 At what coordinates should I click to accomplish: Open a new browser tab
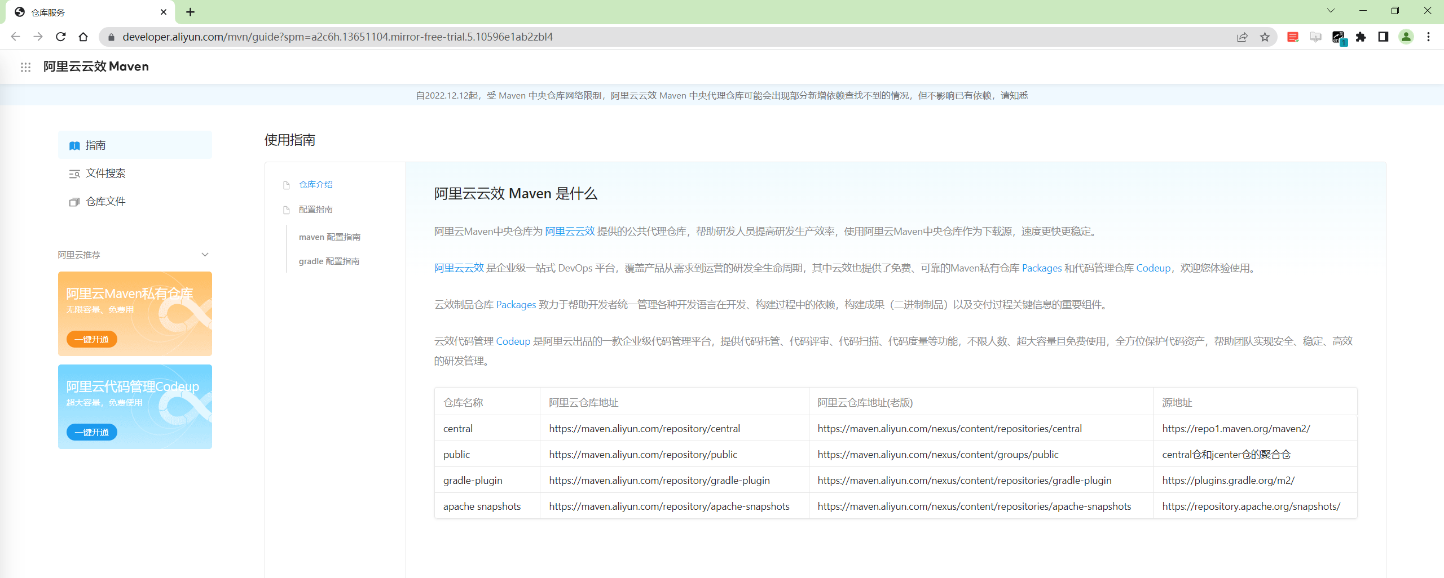click(x=190, y=12)
